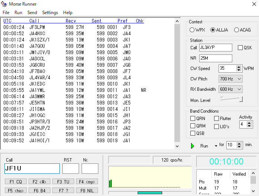
Task: Click the F4 <my> button
Action: tap(87, 182)
